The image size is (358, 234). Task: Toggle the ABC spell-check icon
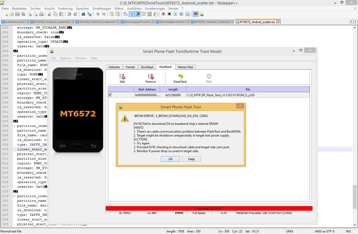tap(196, 14)
